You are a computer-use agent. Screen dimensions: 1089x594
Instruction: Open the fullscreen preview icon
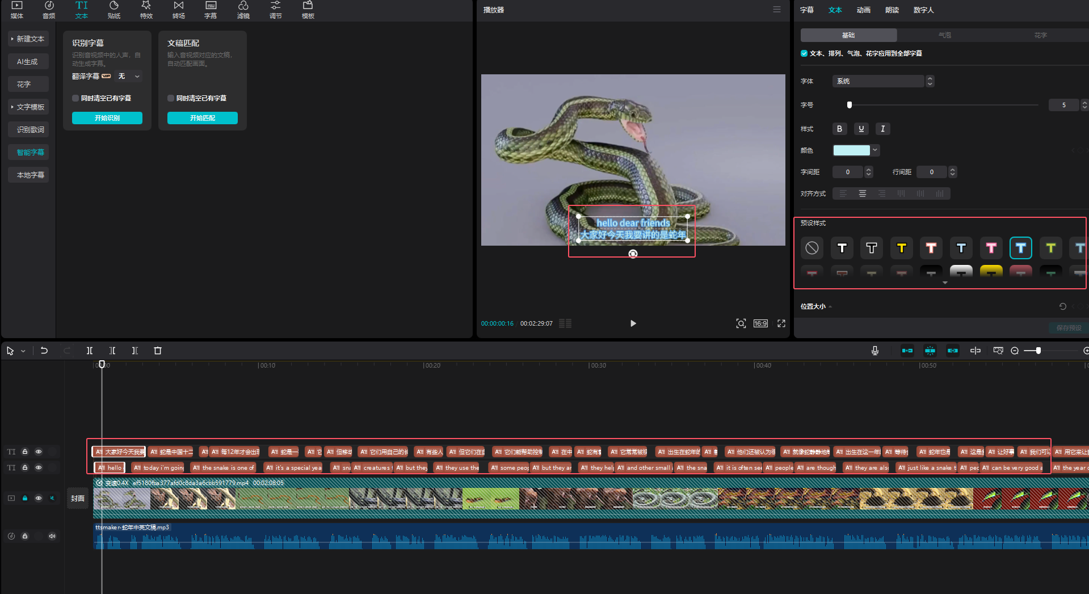point(781,323)
